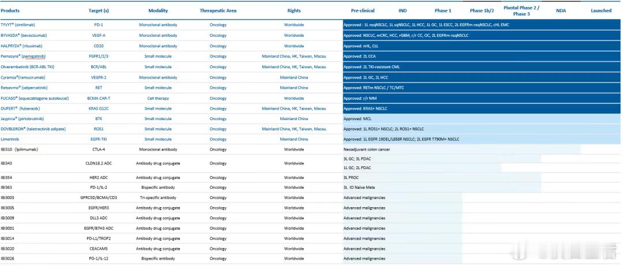Click 'Approved: nHL, CLL' status text
Screen dimensions: 623x266
361,46
